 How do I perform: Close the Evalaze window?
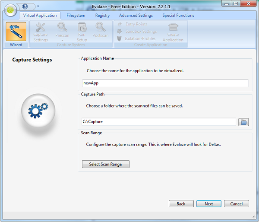coord(249,3)
